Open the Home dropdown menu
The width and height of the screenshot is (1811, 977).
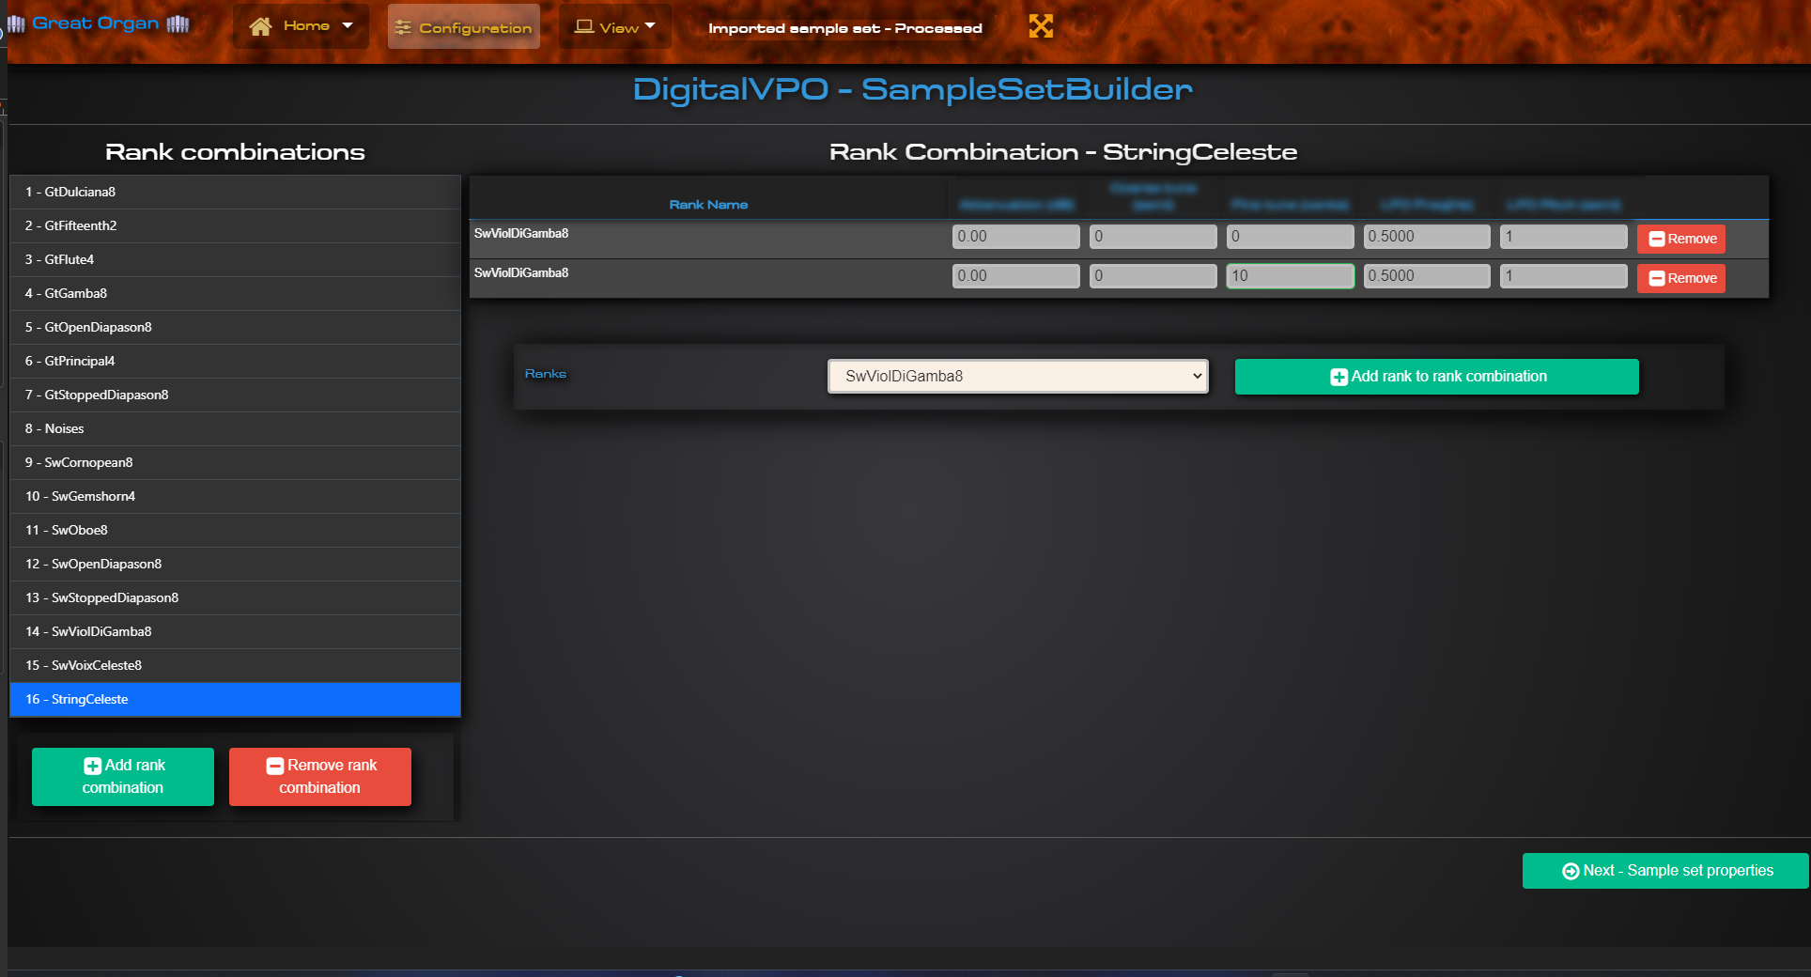pyautogui.click(x=301, y=26)
